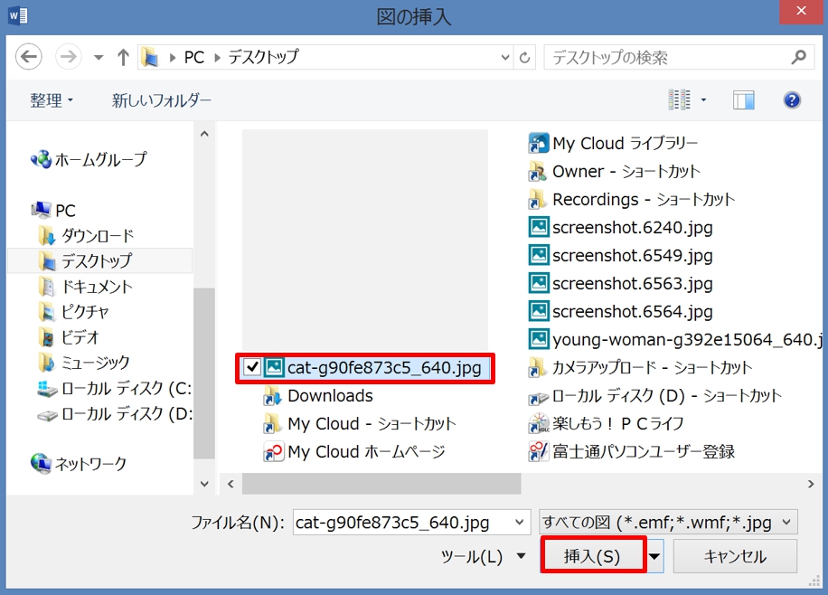The width and height of the screenshot is (828, 595).
Task: Click the 挿入(S) button
Action: [x=593, y=555]
